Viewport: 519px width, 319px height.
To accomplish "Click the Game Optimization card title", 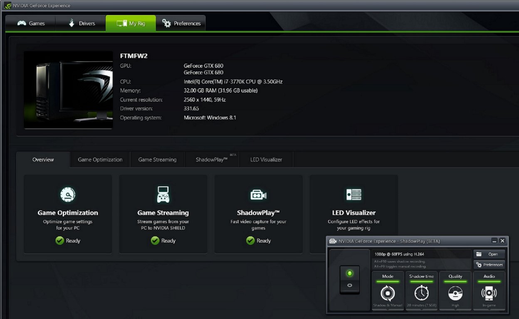I will [68, 213].
